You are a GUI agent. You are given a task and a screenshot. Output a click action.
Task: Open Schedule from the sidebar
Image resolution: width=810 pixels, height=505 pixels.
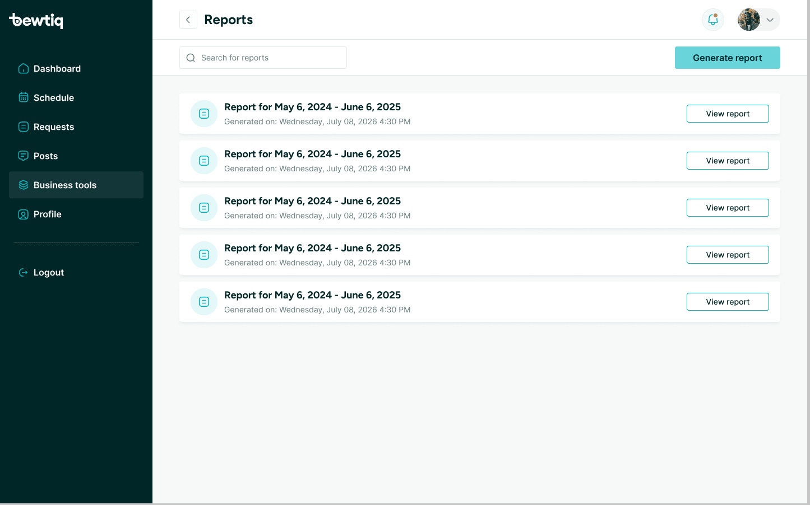coord(76,97)
